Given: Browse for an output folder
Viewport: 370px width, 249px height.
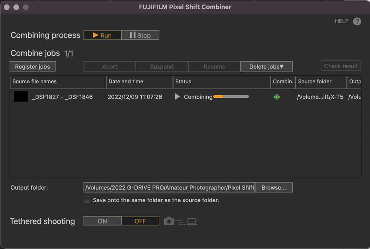Looking at the screenshot, I should click(x=274, y=187).
